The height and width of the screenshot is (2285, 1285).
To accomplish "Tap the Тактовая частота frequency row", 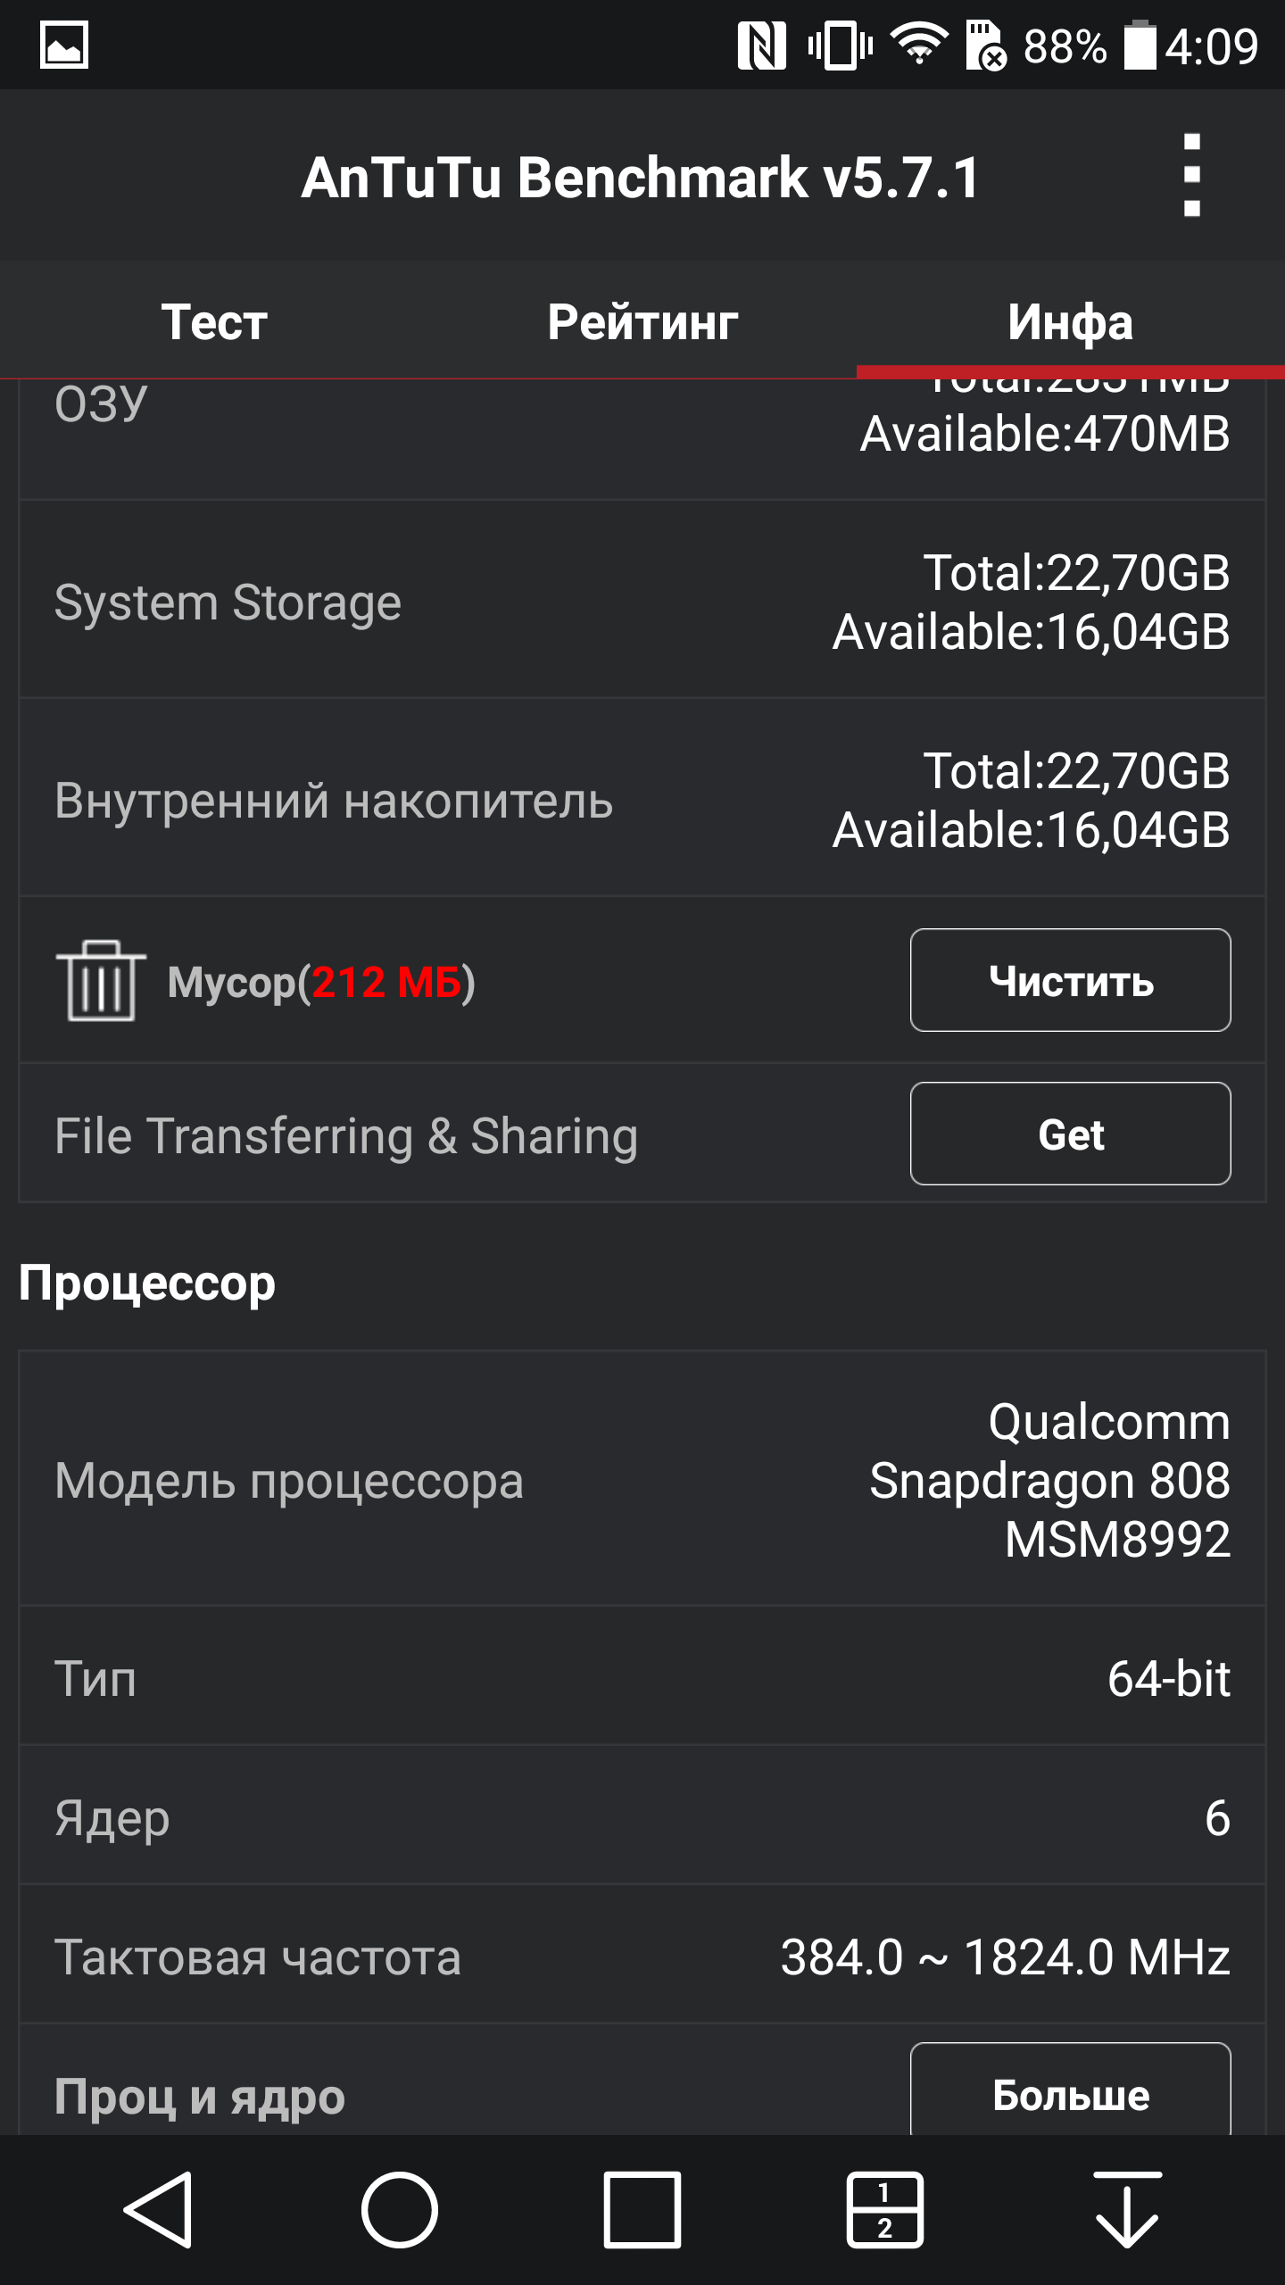I will pyautogui.click(x=642, y=1956).
